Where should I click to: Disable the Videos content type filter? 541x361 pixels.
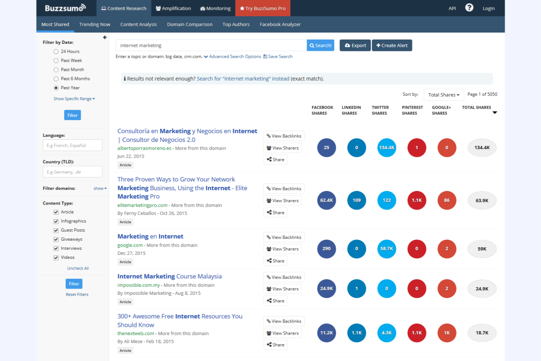pyautogui.click(x=56, y=257)
